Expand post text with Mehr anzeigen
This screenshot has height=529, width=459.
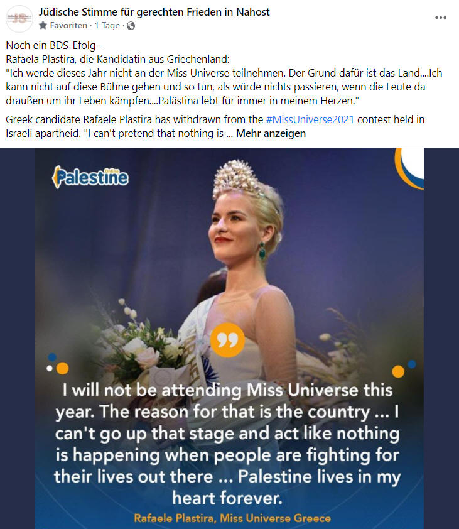[x=271, y=134]
